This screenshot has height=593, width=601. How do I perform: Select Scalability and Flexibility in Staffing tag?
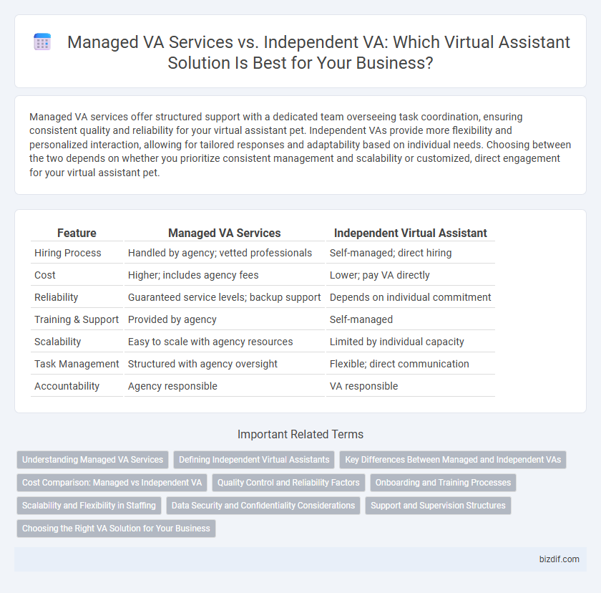point(89,506)
